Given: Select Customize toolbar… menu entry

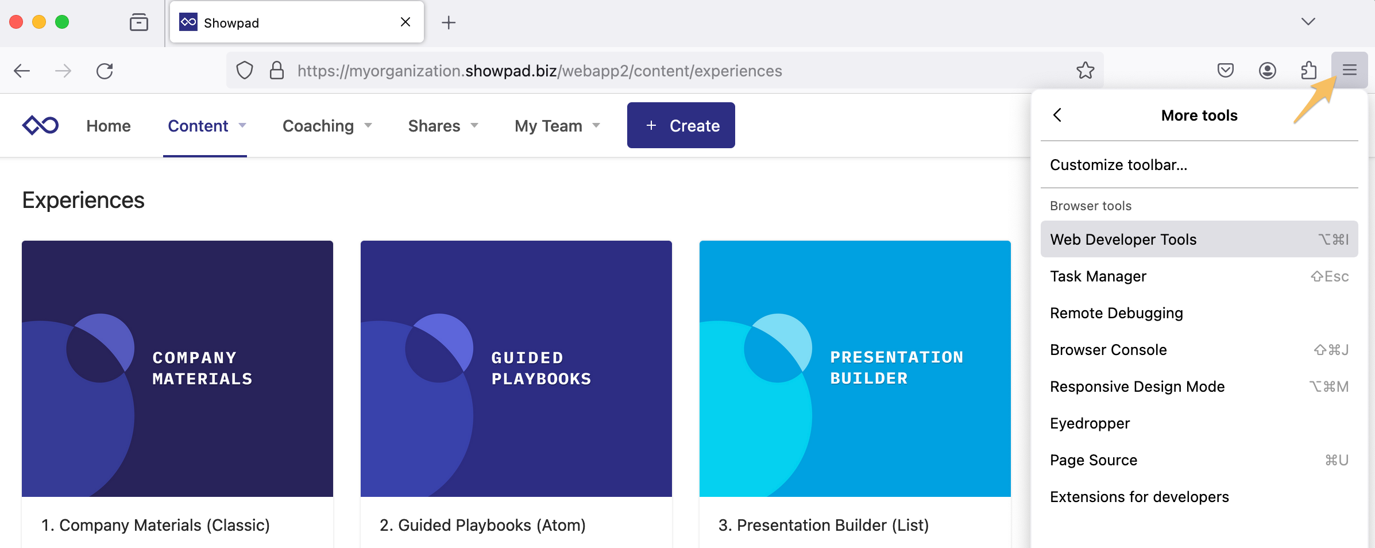Looking at the screenshot, I should pos(1199,165).
